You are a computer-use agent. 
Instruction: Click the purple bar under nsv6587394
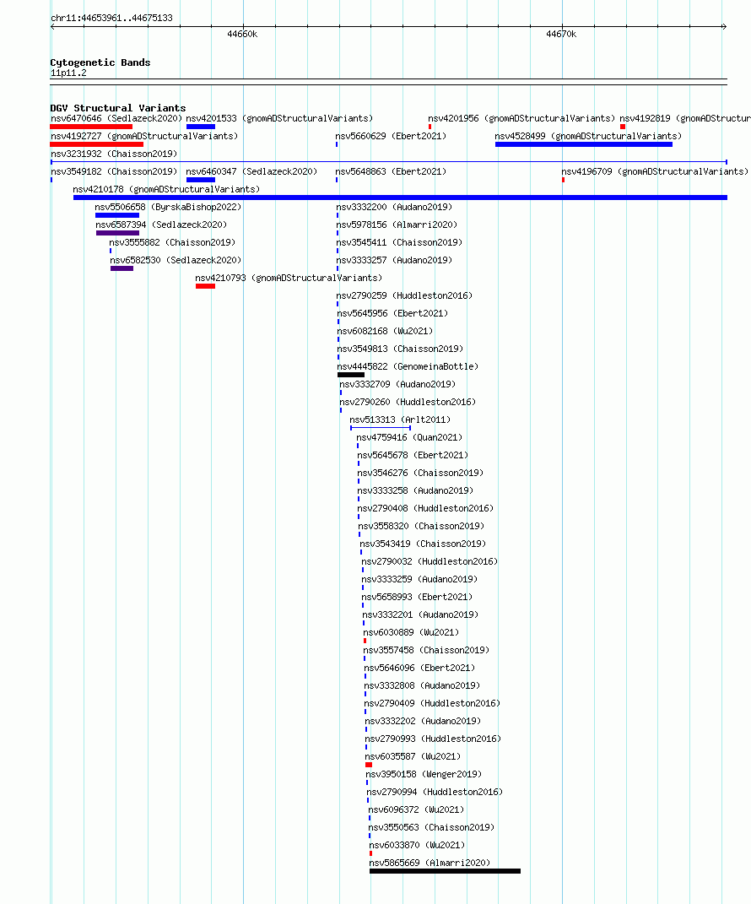coord(117,233)
